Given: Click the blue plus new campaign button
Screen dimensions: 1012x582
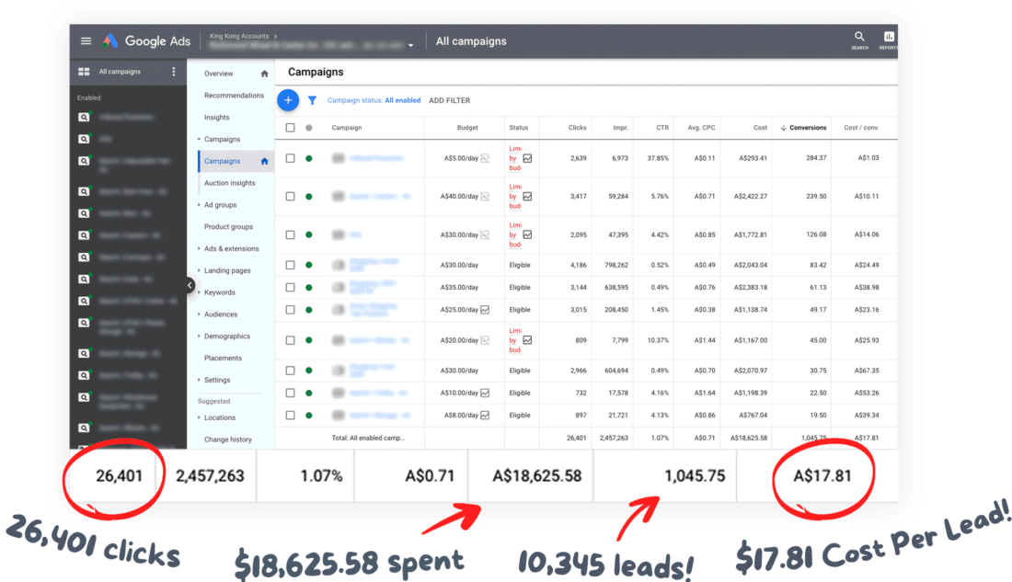Looking at the screenshot, I should click(x=288, y=100).
